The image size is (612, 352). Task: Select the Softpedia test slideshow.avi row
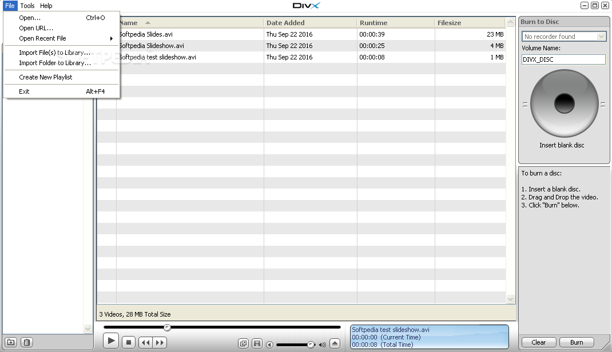point(301,57)
